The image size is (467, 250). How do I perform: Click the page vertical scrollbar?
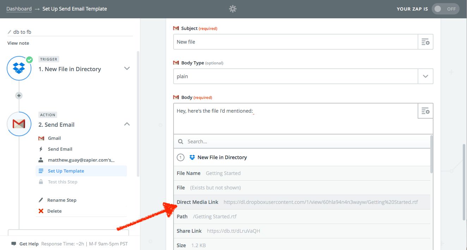pyautogui.click(x=464, y=183)
